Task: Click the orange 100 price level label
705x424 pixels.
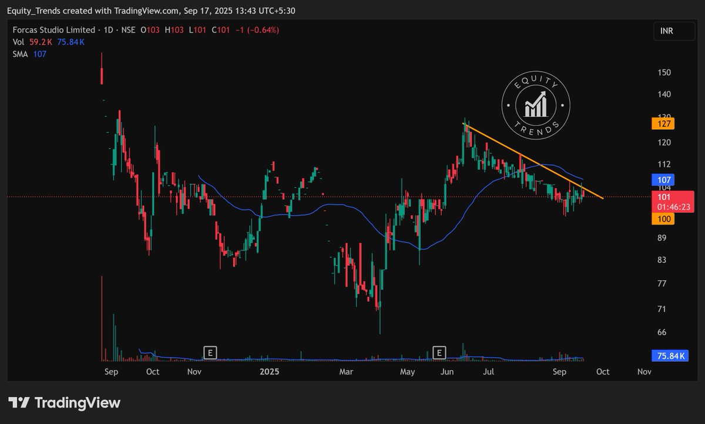Action: (663, 218)
